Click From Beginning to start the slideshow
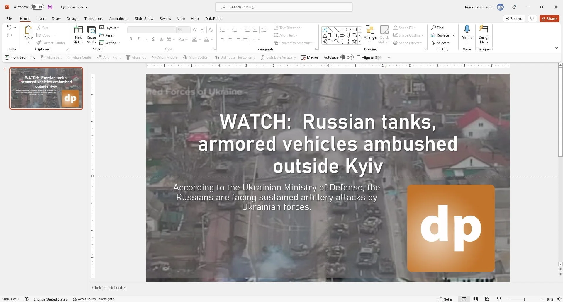563x302 pixels. tap(20, 57)
